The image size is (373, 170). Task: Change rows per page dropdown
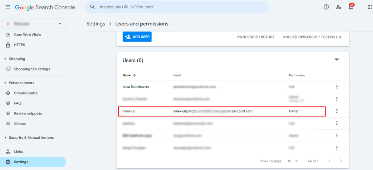pyautogui.click(x=292, y=161)
